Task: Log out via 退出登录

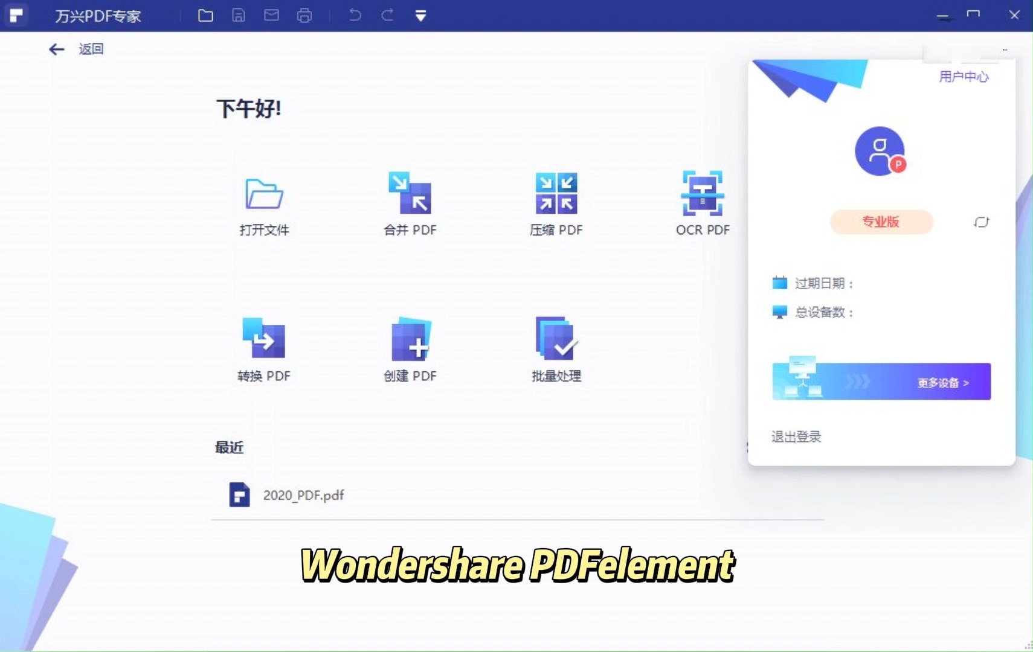Action: point(796,436)
